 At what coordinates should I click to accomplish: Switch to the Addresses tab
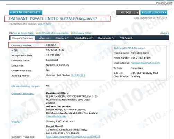45,38
